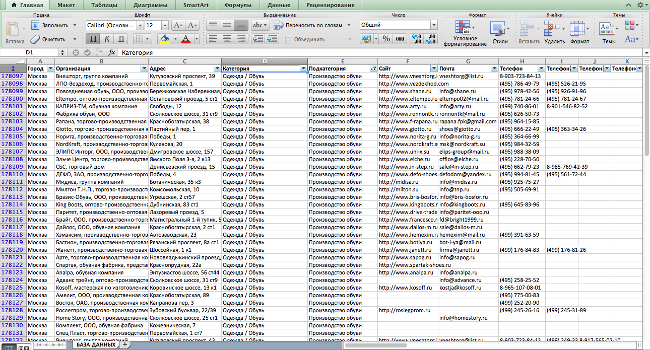Open the Стили cell styles gallery
This screenshot has height=350, width=650.
(500, 33)
